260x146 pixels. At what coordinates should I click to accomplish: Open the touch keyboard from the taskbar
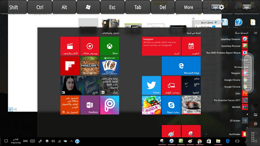pos(32,141)
